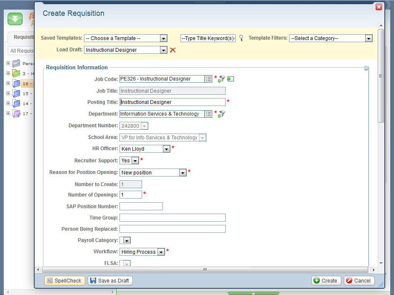Click the green download arrow icon
The height and width of the screenshot is (295, 394).
click(x=15, y=19)
